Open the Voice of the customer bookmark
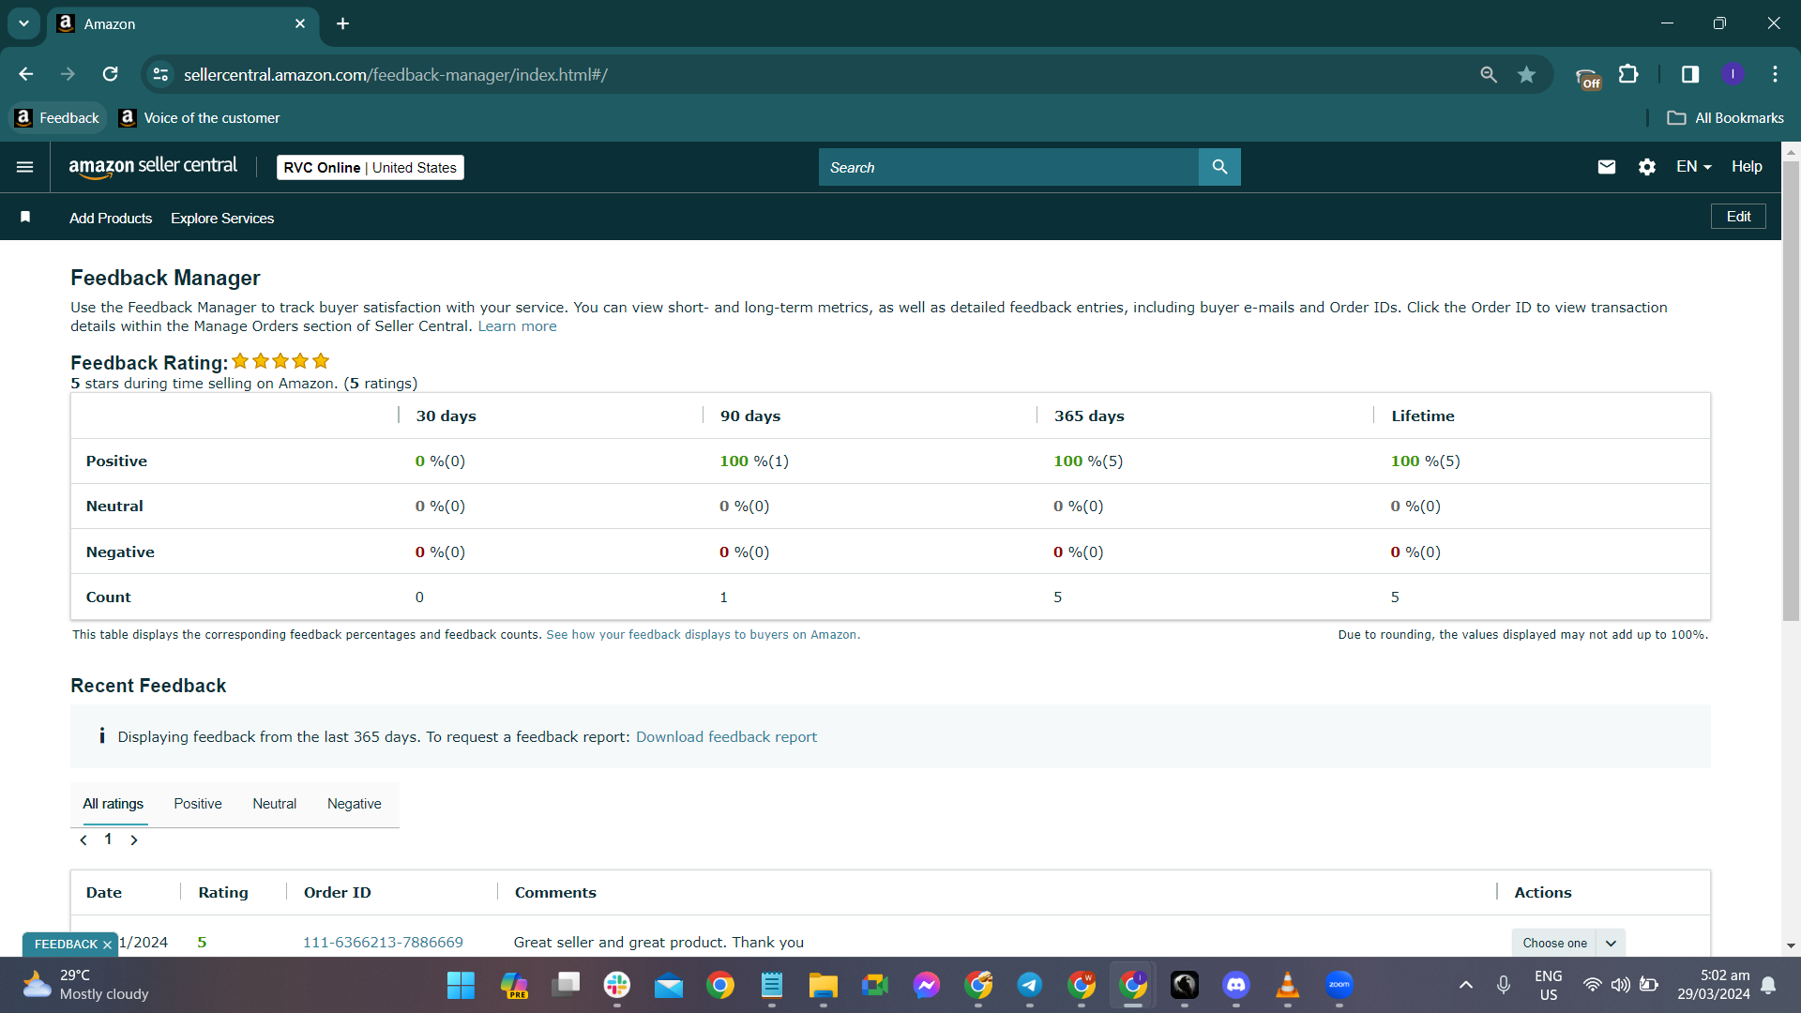1801x1013 pixels. coord(200,118)
